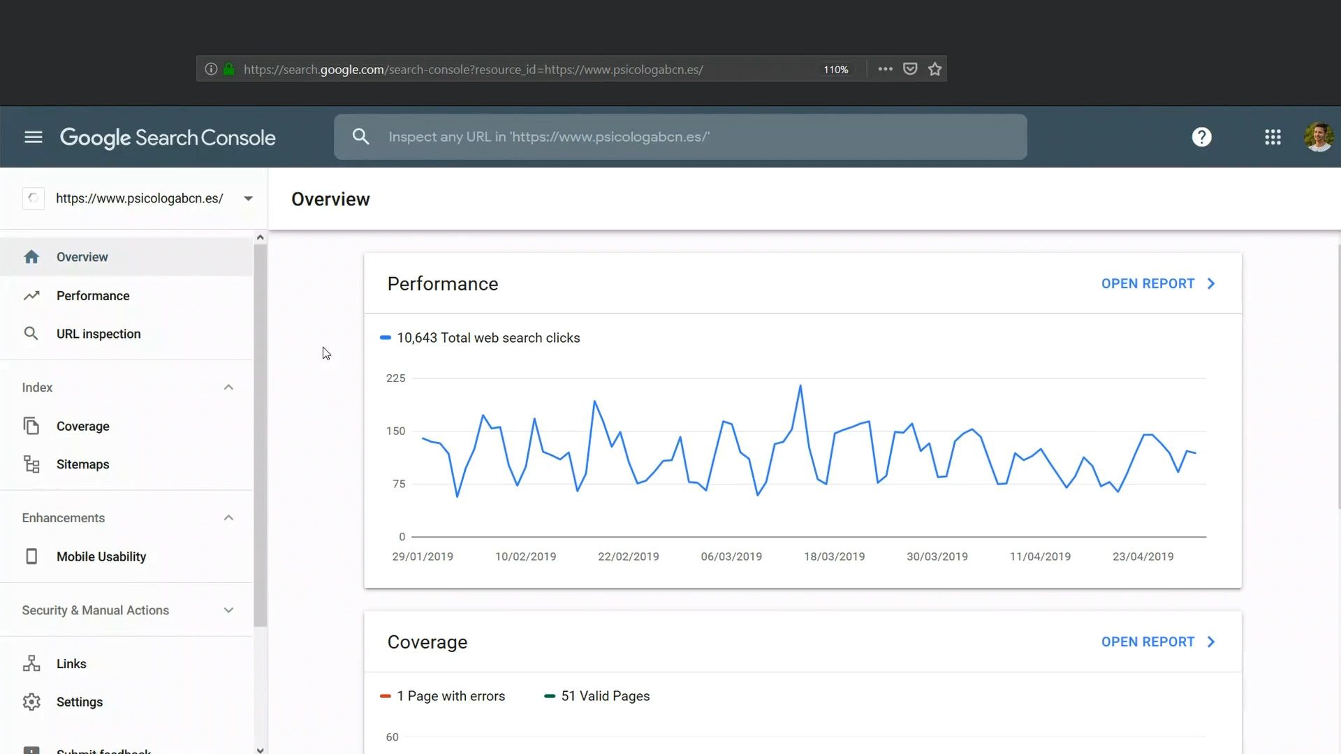Focus the Inspect any URL search field

point(680,137)
